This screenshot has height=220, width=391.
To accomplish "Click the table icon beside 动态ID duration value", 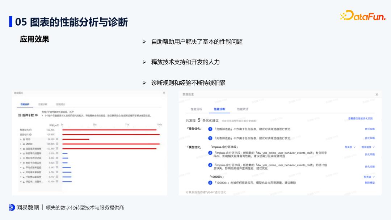I will 58,144.
